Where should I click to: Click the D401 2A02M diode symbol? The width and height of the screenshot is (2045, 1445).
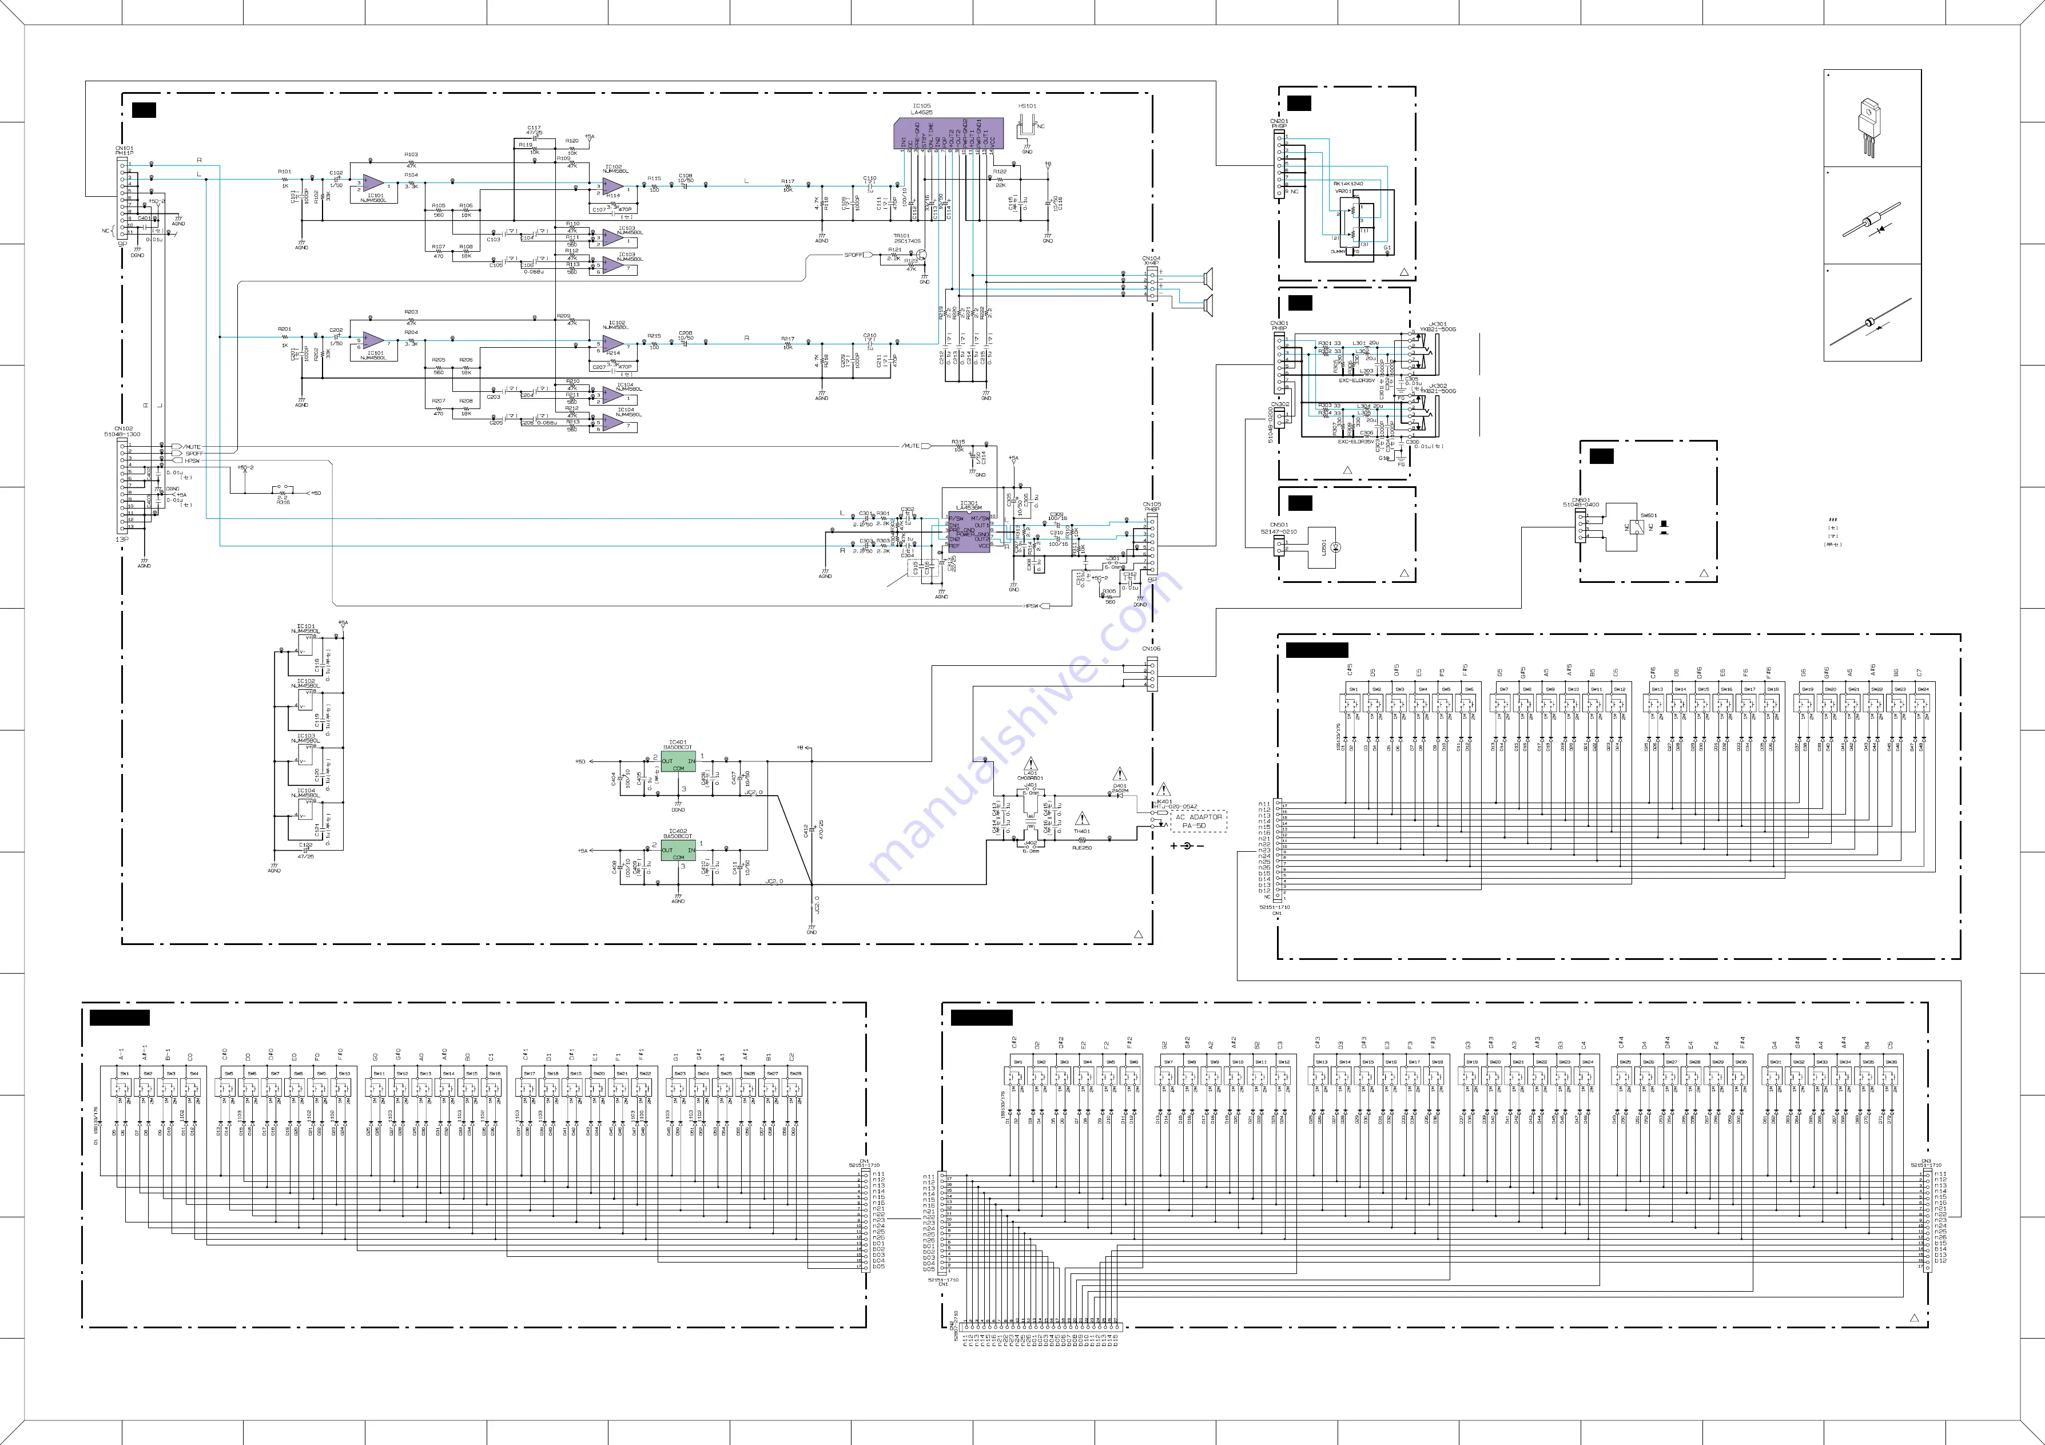point(1120,796)
